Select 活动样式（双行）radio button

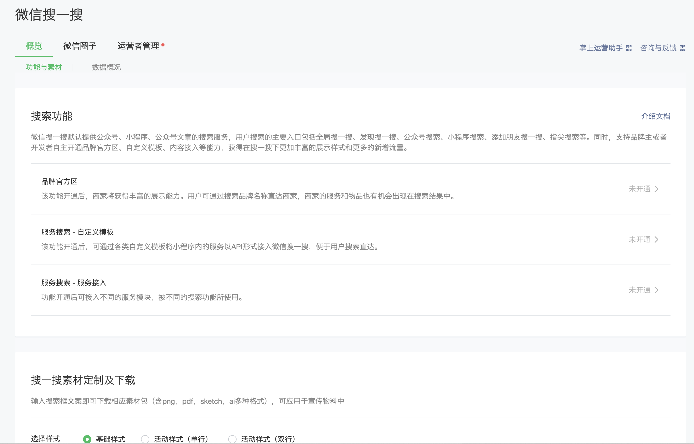[x=232, y=439]
